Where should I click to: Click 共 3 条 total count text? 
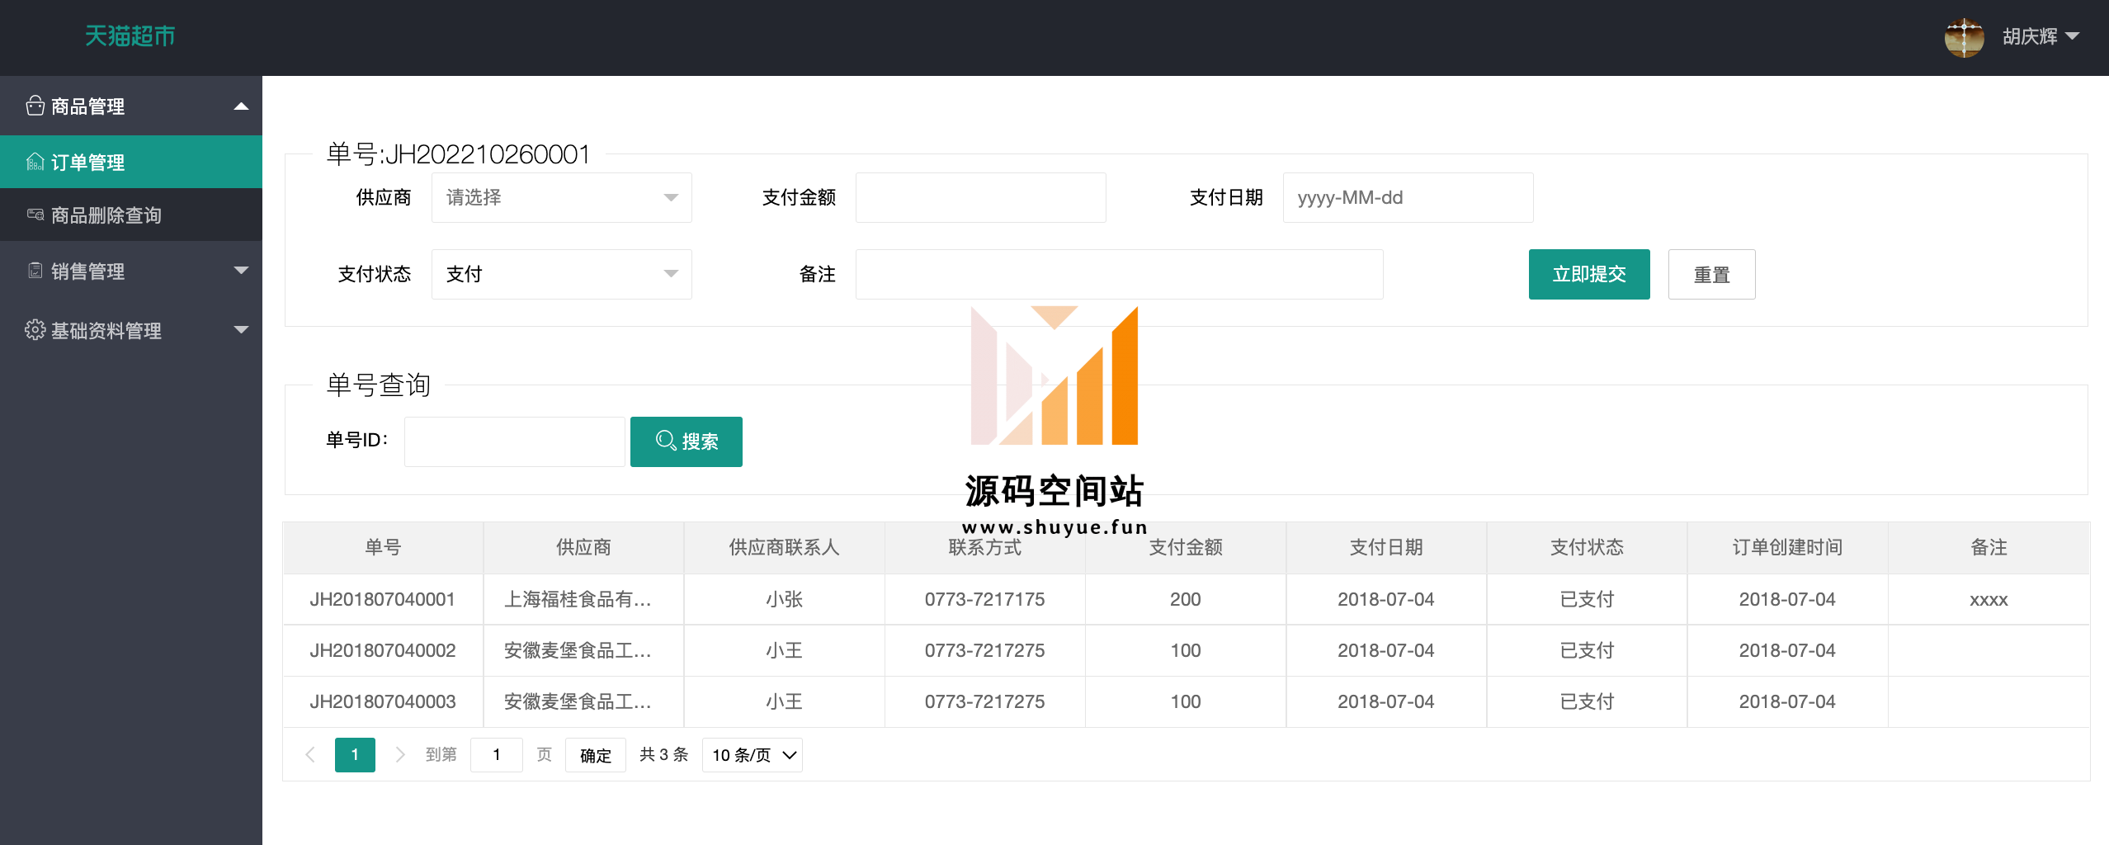tap(663, 754)
